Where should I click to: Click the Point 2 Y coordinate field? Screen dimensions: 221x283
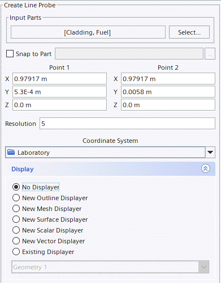(x=168, y=92)
